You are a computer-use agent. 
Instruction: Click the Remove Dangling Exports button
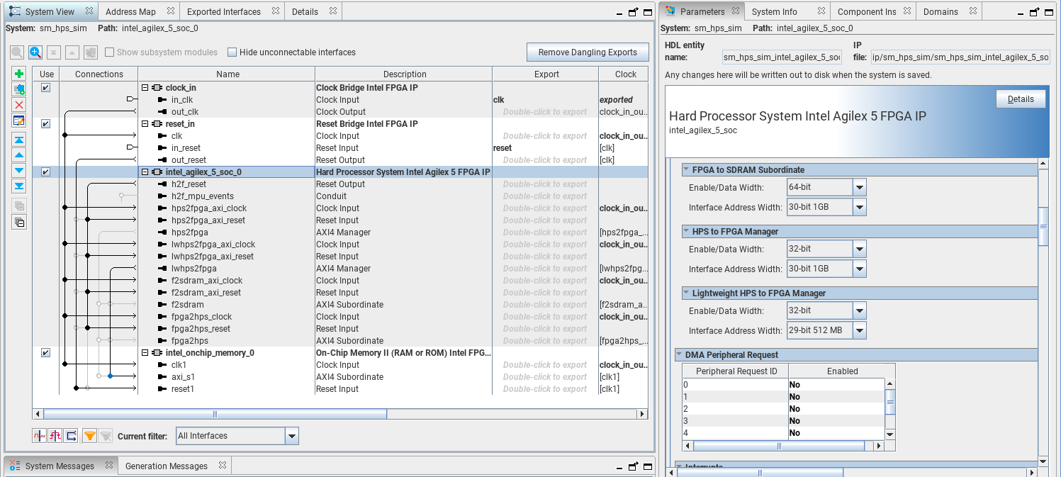tap(588, 52)
